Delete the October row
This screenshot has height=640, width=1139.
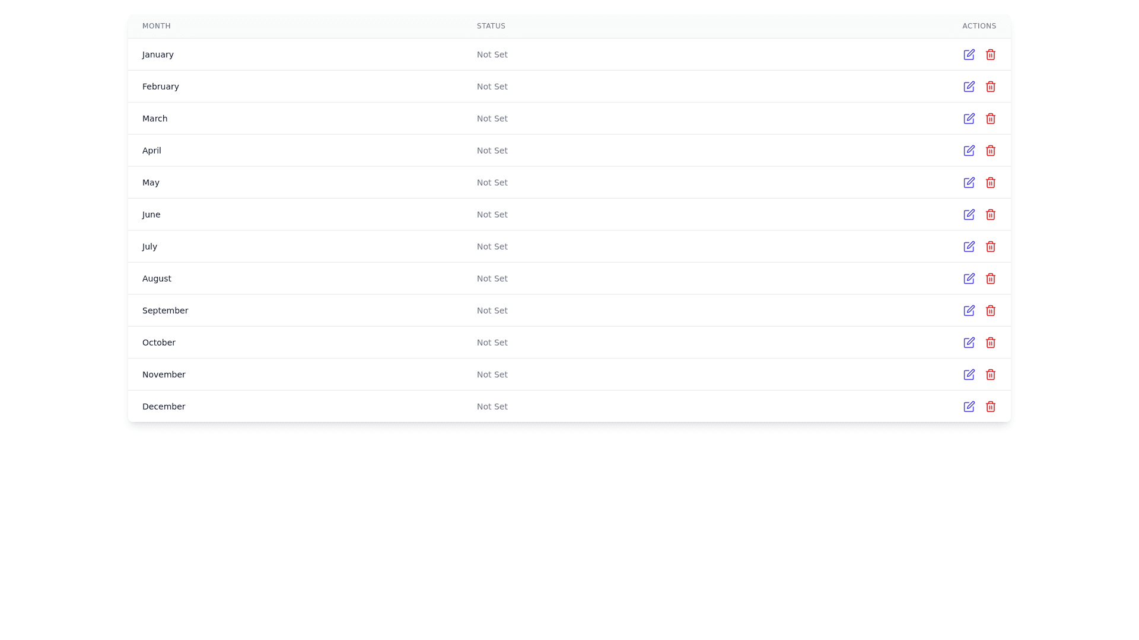click(990, 343)
